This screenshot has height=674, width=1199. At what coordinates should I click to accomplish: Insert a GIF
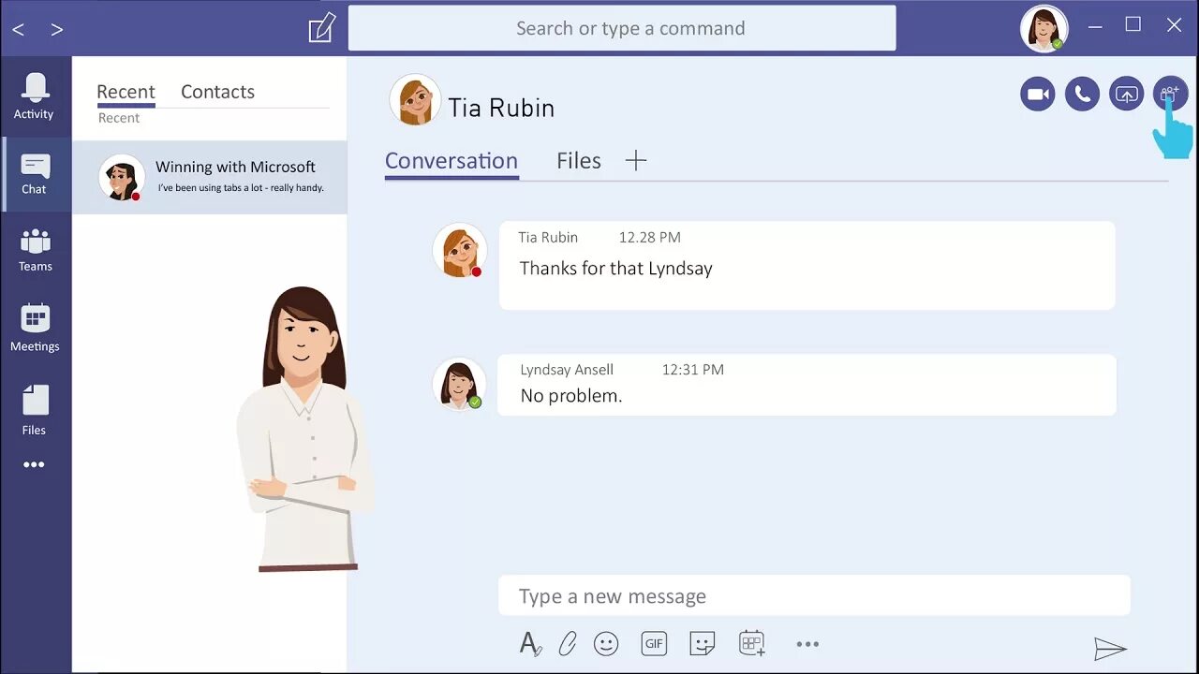point(654,644)
